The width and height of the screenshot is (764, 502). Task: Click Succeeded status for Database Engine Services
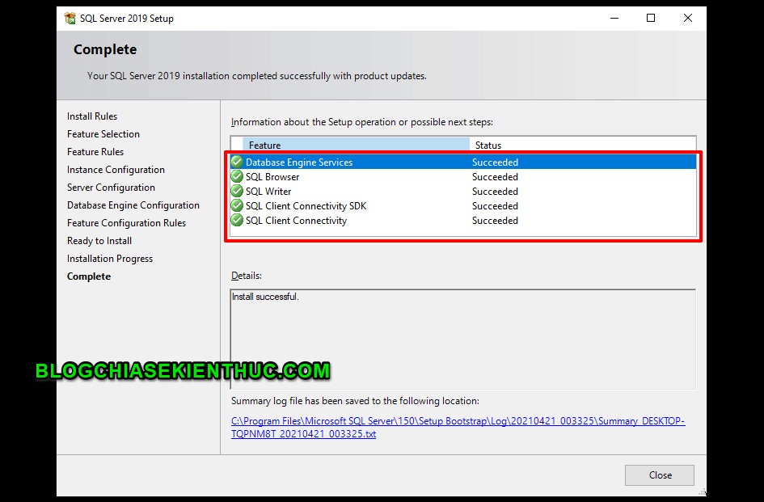(495, 162)
